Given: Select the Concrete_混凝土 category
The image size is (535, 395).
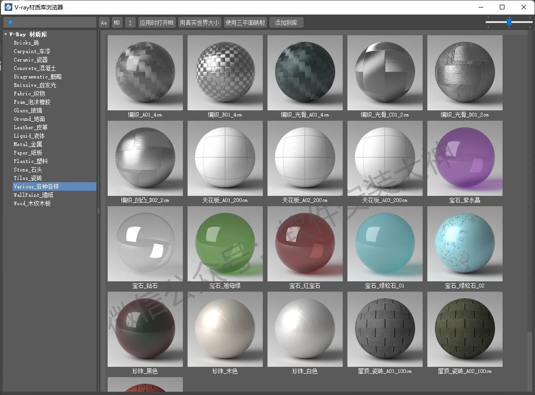Looking at the screenshot, I should coord(34,68).
